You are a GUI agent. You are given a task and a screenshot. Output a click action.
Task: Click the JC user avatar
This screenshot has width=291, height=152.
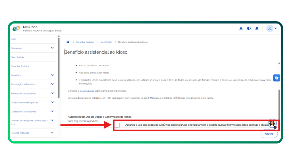[270, 29]
